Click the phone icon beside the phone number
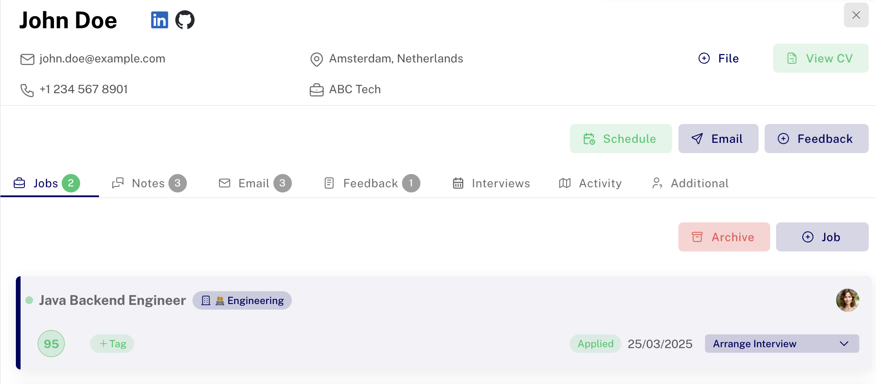Screen dimensions: 876x384 coord(27,90)
